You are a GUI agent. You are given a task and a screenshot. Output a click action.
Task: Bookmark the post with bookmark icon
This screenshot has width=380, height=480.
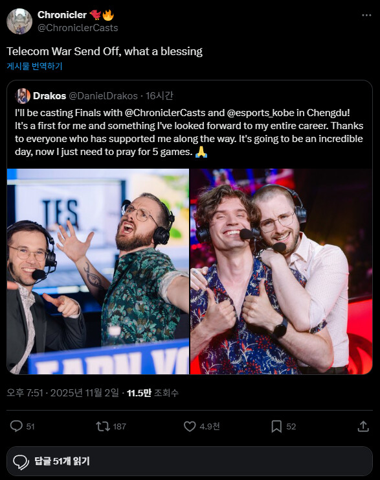276,426
